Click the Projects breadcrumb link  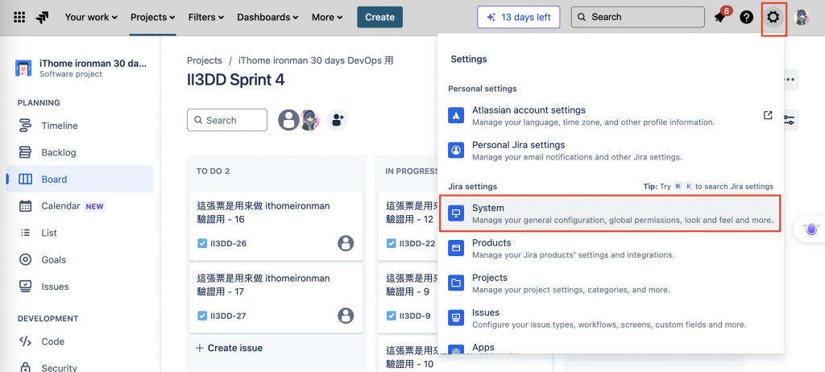point(204,60)
